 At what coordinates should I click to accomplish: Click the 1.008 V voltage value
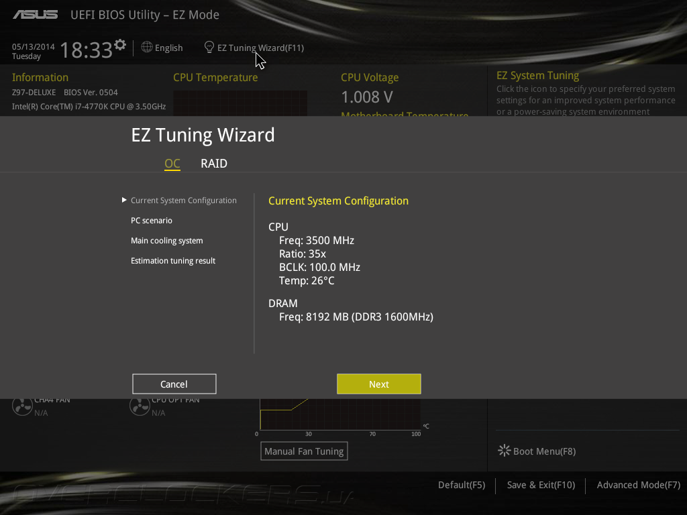pos(367,97)
